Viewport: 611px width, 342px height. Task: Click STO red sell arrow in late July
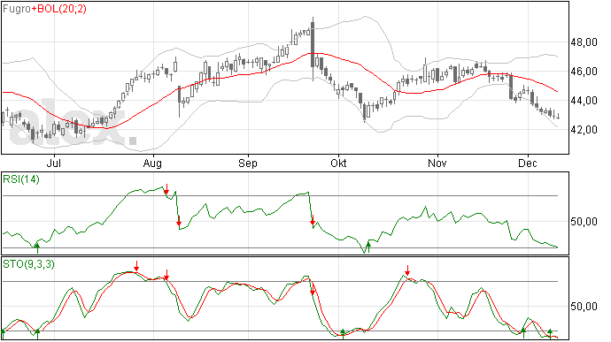click(x=136, y=267)
